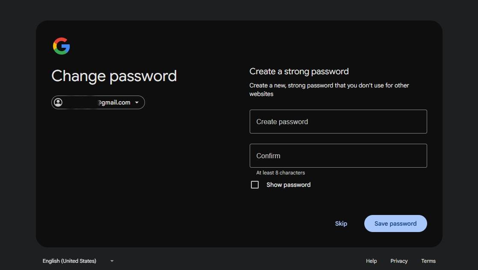Click the gmail.com address in the account chip
Viewport: 478px width, 270px height.
click(114, 102)
